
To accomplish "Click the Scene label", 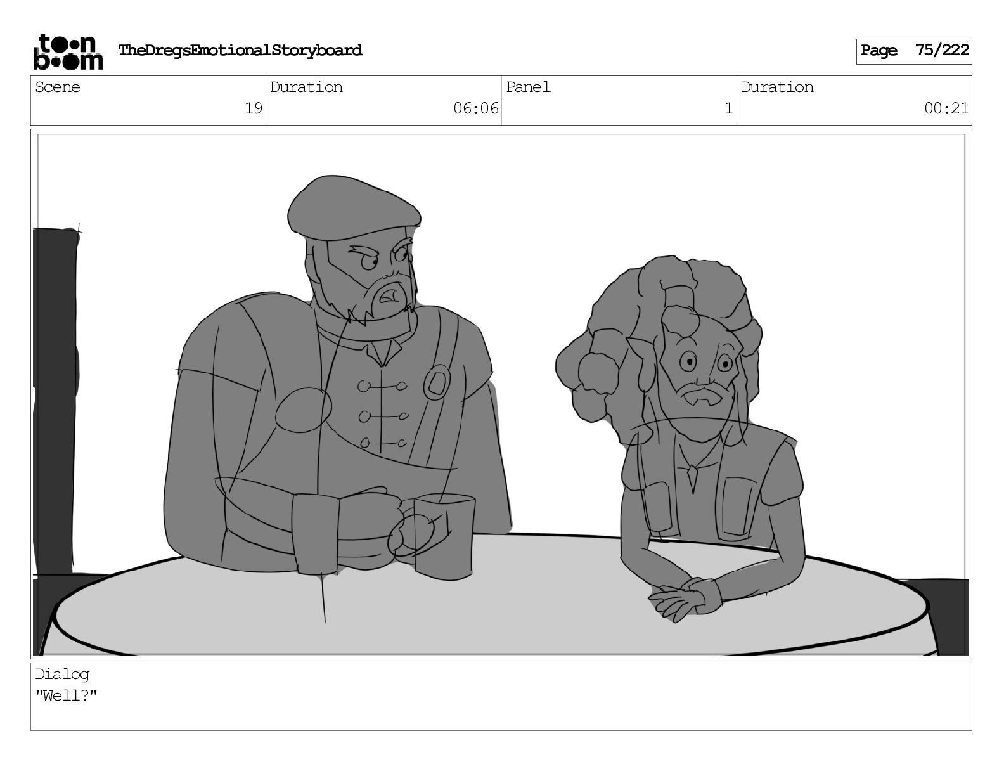I will point(58,87).
